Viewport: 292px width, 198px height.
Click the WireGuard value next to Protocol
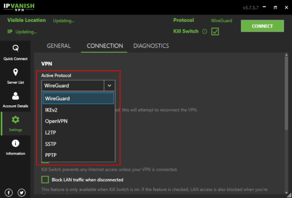coord(222,20)
